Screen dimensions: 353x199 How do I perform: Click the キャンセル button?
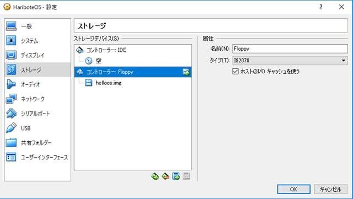[x=330, y=189]
